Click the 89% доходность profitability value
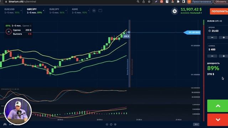228x128 pixels. point(213,68)
